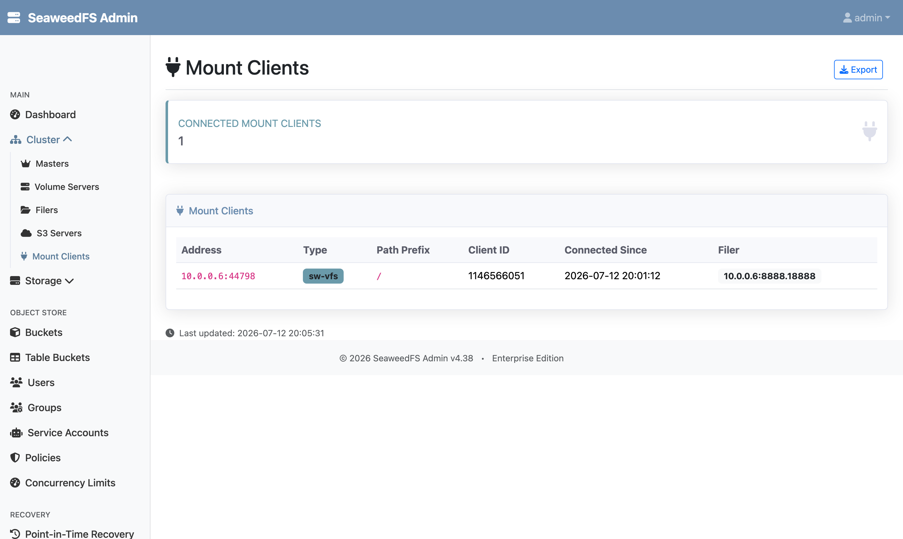
Task: Click the Point-in-Time Recovery history icon
Action: click(x=15, y=534)
